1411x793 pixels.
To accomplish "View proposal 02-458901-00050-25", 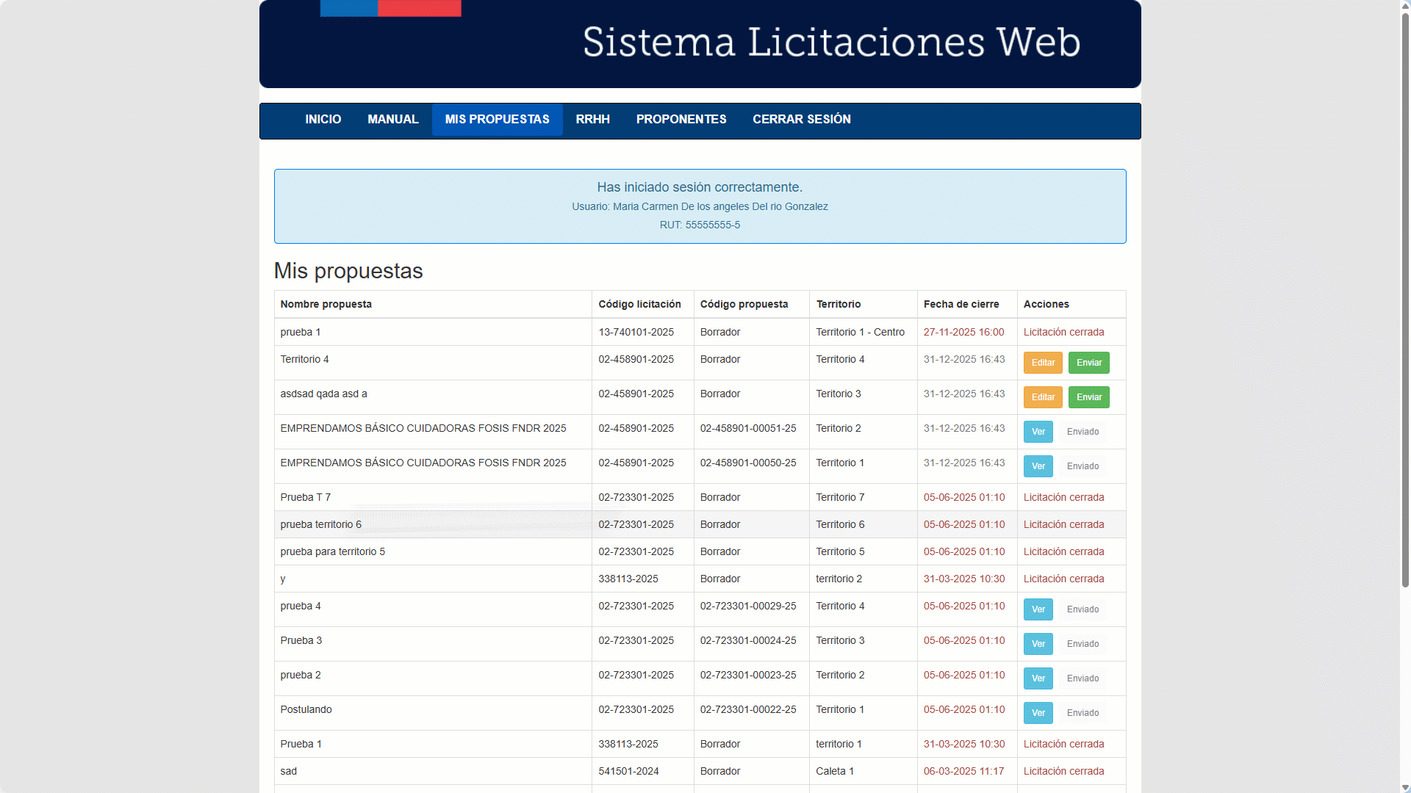I will click(1038, 466).
